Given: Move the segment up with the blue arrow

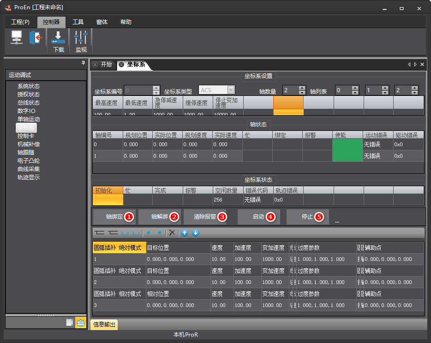Looking at the screenshot, I should [x=185, y=233].
